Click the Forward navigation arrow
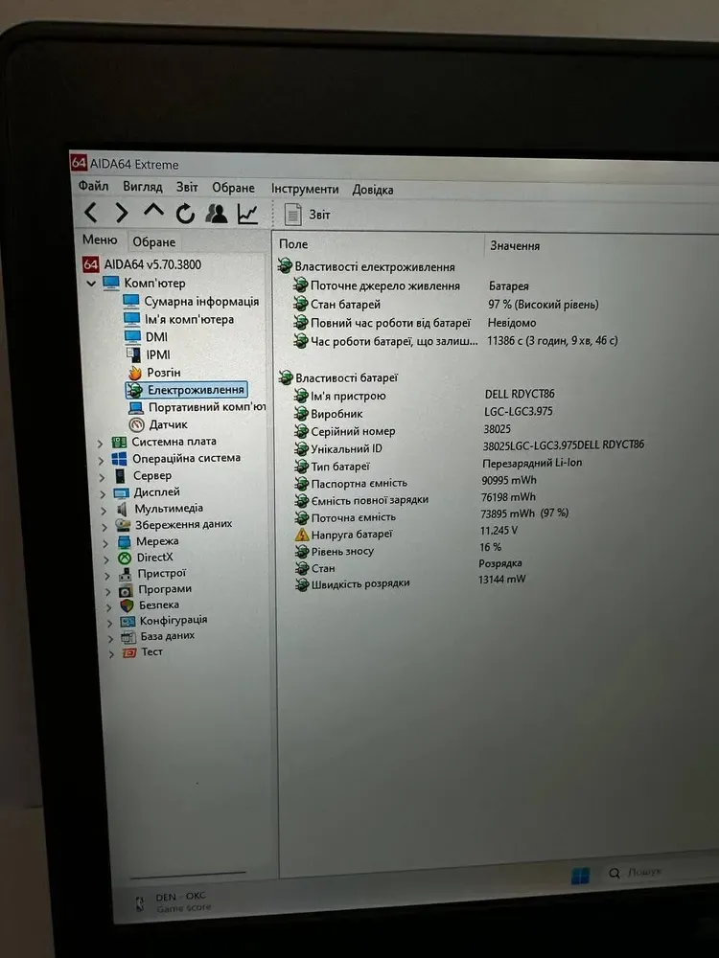The image size is (719, 958). 122,213
